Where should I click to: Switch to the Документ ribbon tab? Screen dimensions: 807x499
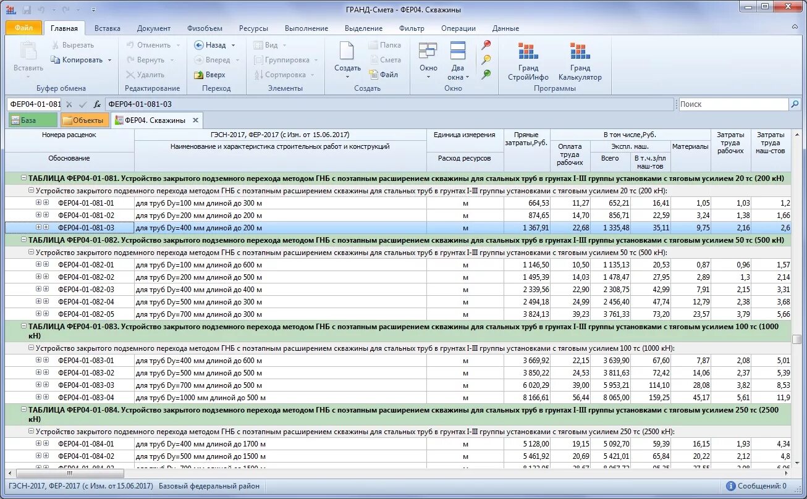click(x=154, y=28)
